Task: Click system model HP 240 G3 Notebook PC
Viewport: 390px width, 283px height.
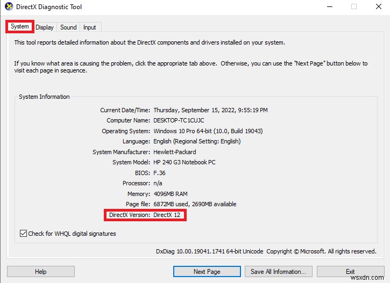Action: (x=185, y=162)
